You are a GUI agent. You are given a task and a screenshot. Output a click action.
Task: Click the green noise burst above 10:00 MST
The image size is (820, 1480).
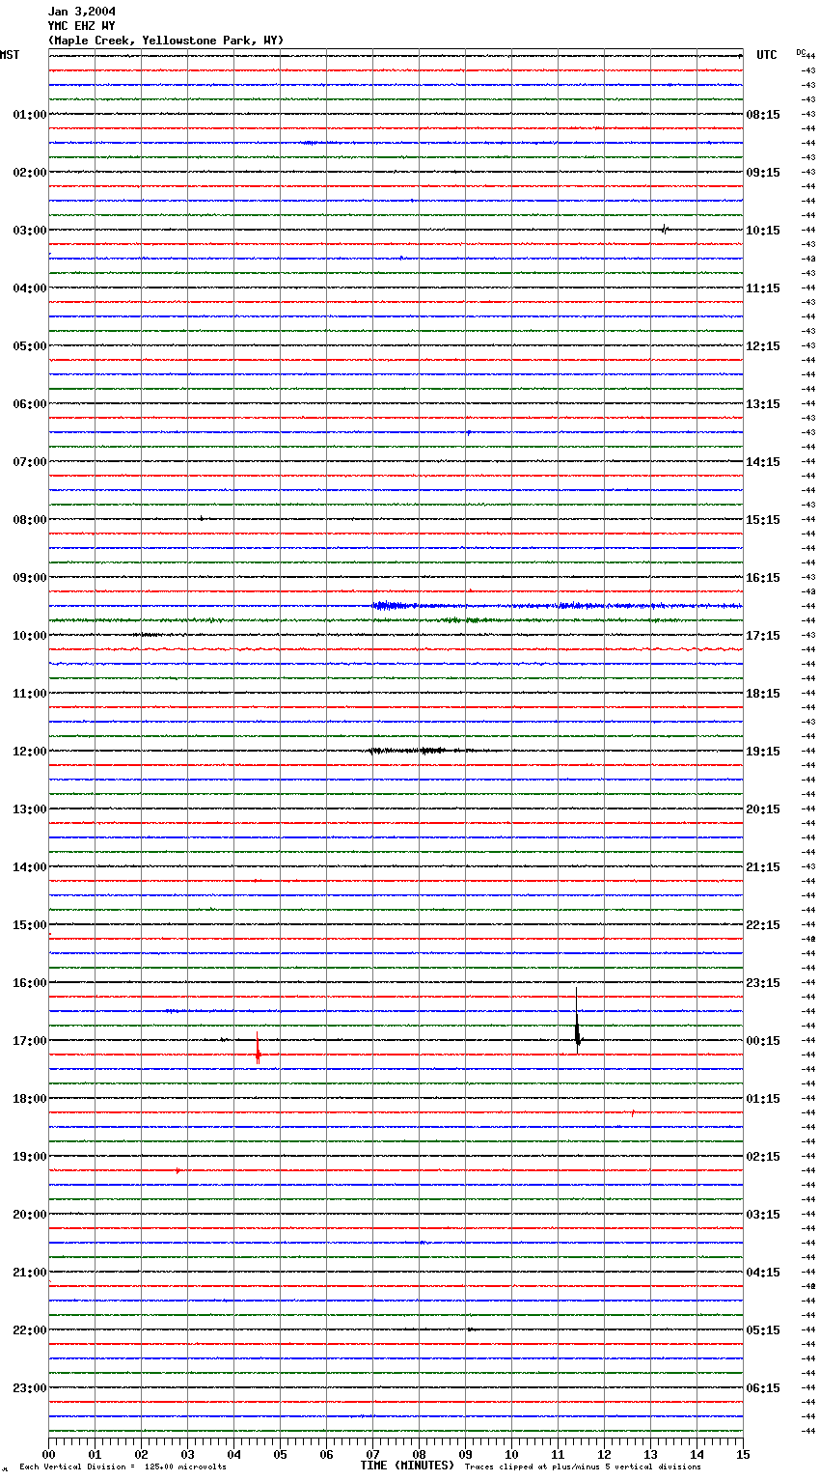(465, 620)
